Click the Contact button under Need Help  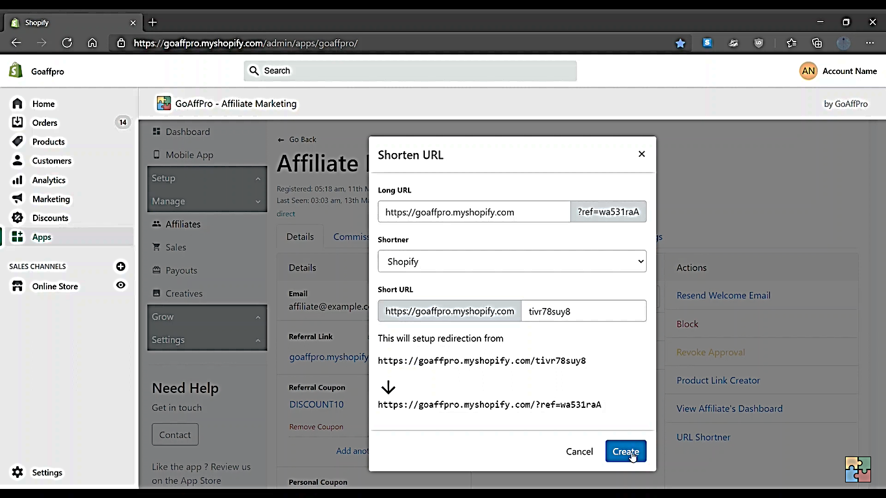tap(175, 434)
